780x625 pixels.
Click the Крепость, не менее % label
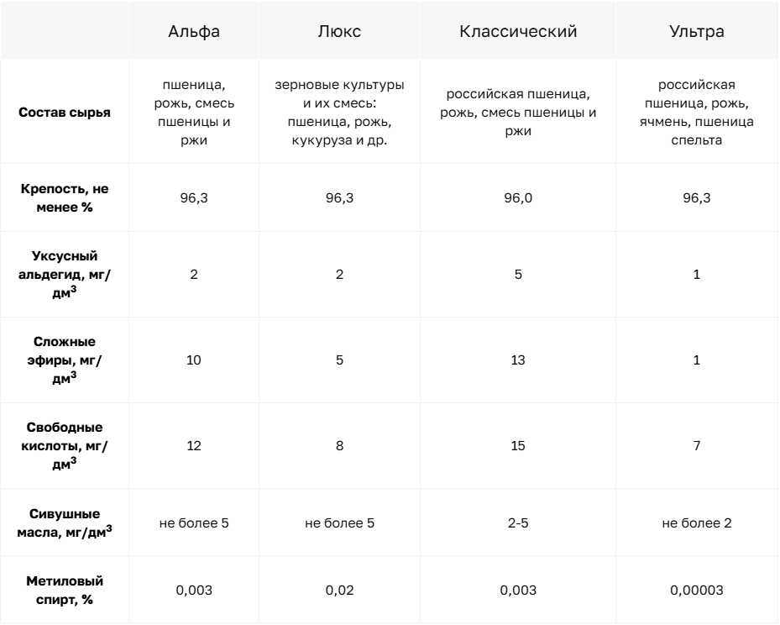[65, 198]
